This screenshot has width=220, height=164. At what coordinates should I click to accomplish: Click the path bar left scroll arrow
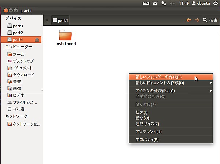pyautogui.click(x=47, y=20)
